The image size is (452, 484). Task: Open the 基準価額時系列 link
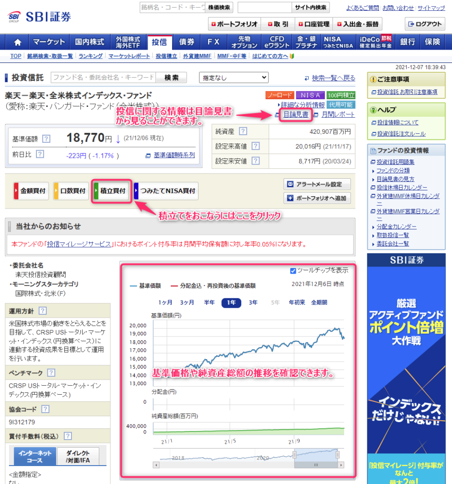174,155
